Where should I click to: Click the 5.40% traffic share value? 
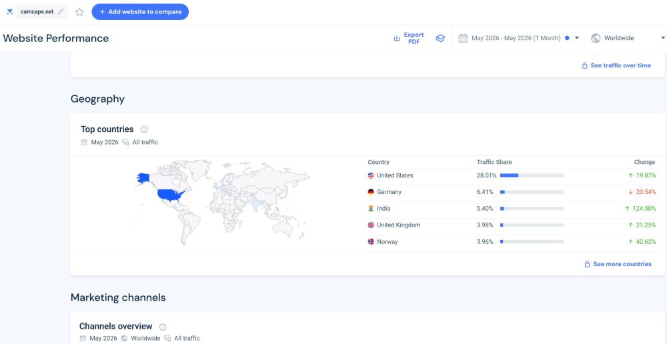coord(485,209)
